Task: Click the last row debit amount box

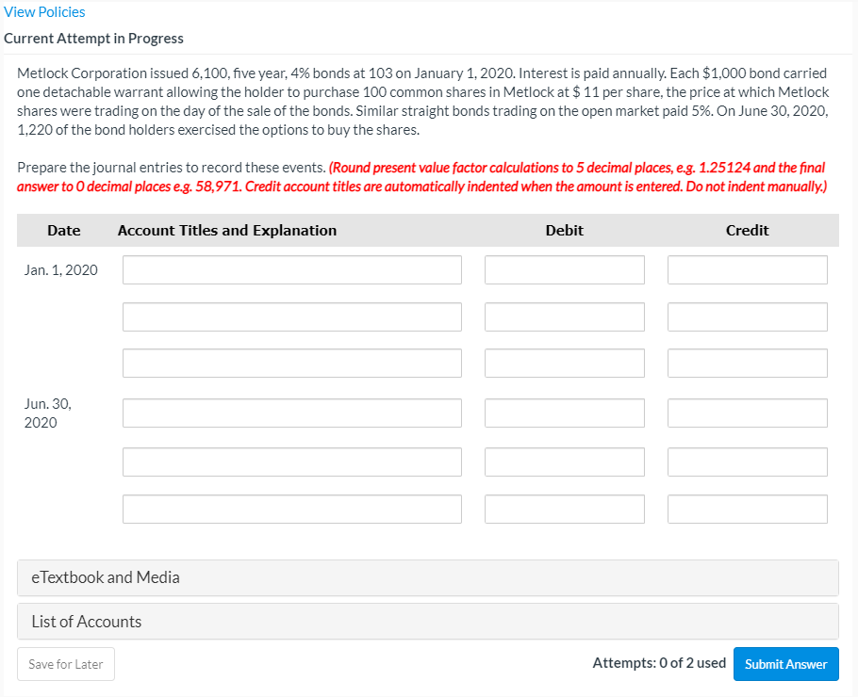Action: (564, 509)
